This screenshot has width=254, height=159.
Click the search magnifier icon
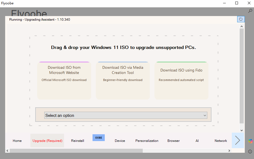pos(250,11)
